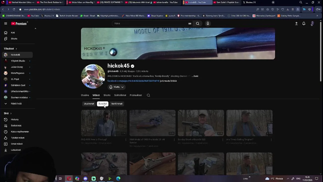This screenshot has width=323, height=182.
Task: Start voice search with the microphone
Action: [208, 24]
